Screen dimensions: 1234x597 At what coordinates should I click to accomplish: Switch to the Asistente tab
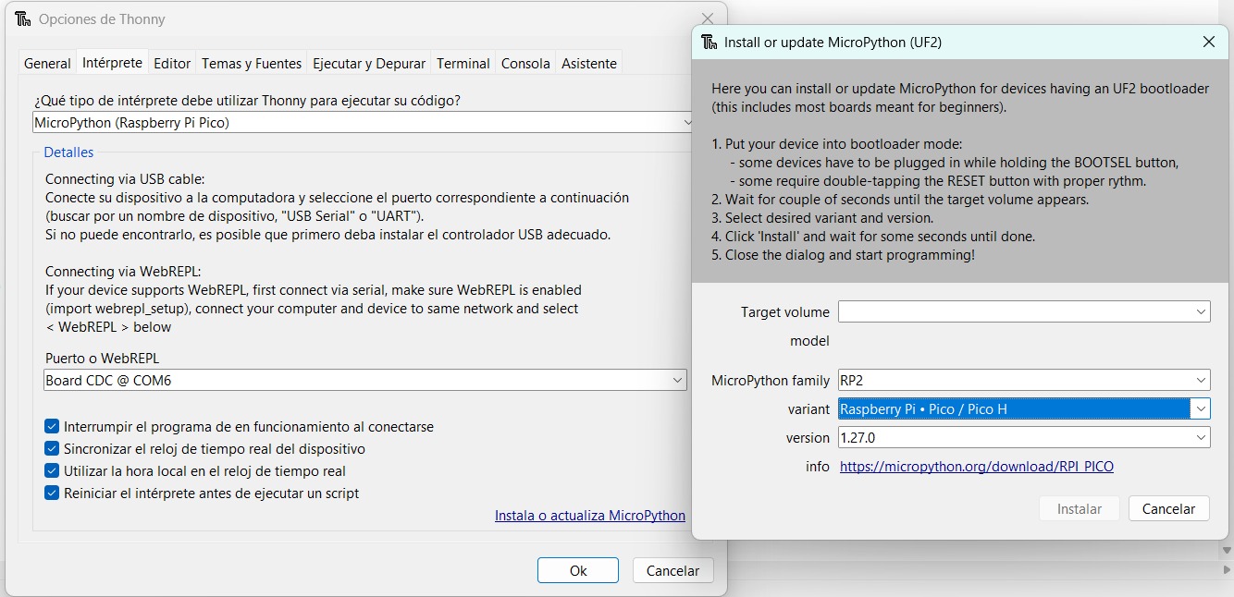pos(589,63)
